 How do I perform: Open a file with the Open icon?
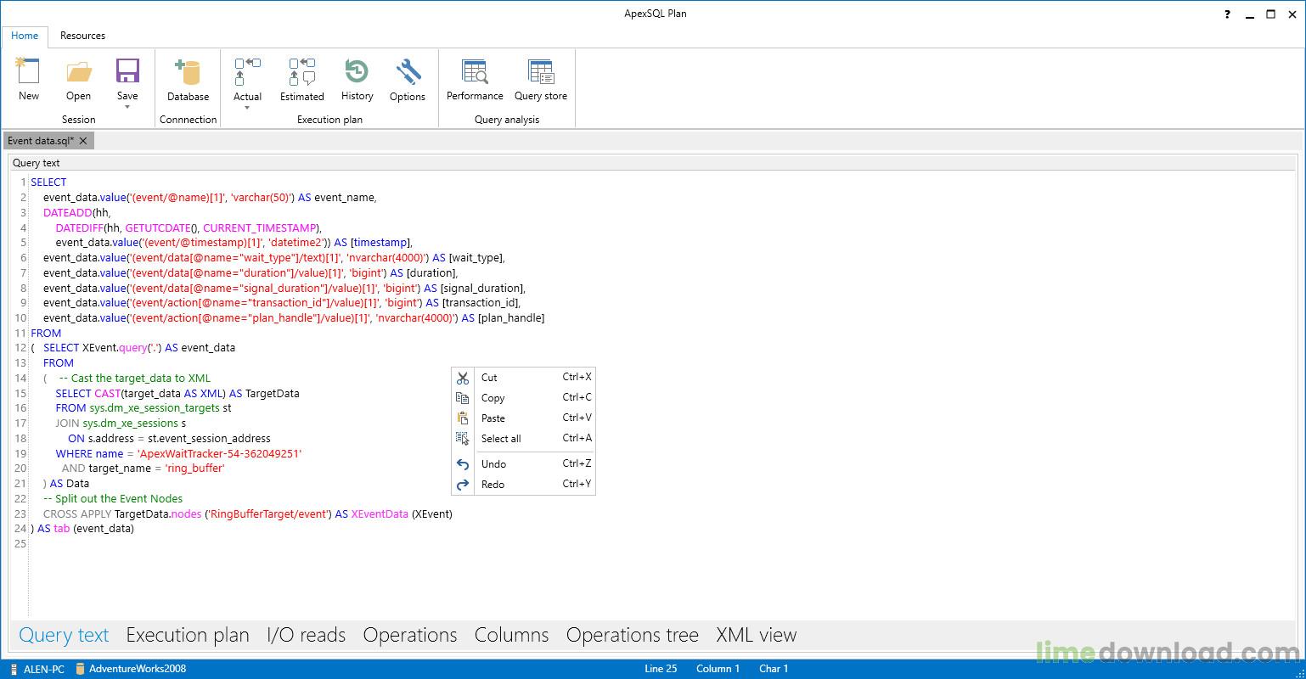[78, 74]
